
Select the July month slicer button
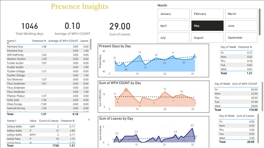pyautogui.click(x=173, y=37)
